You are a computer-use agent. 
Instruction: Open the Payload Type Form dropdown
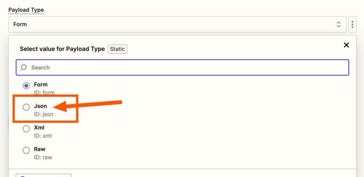[x=177, y=24]
